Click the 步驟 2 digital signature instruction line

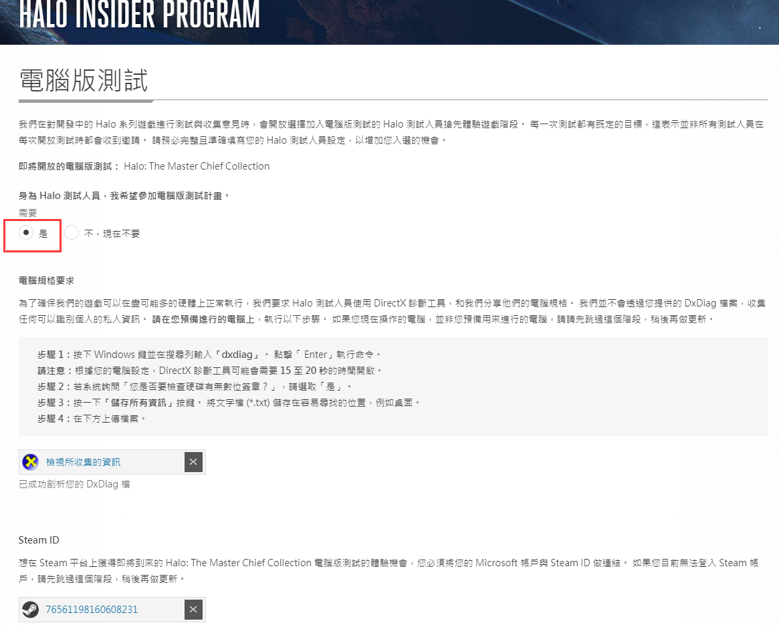click(x=195, y=387)
